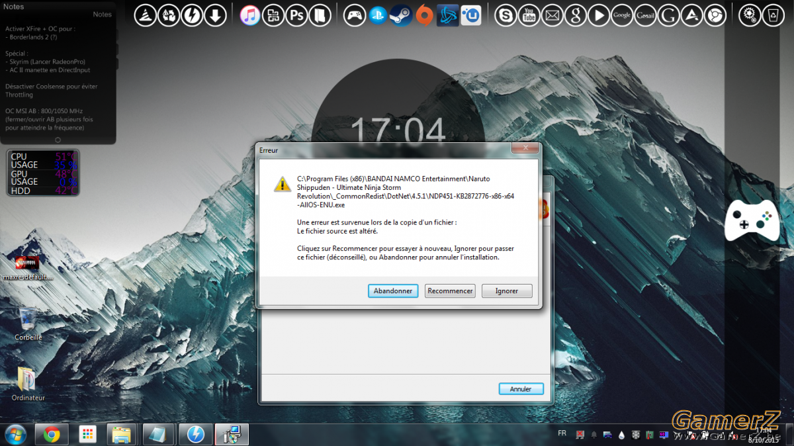Select the Ordinateur desktop icon
794x446 pixels.
(28, 384)
